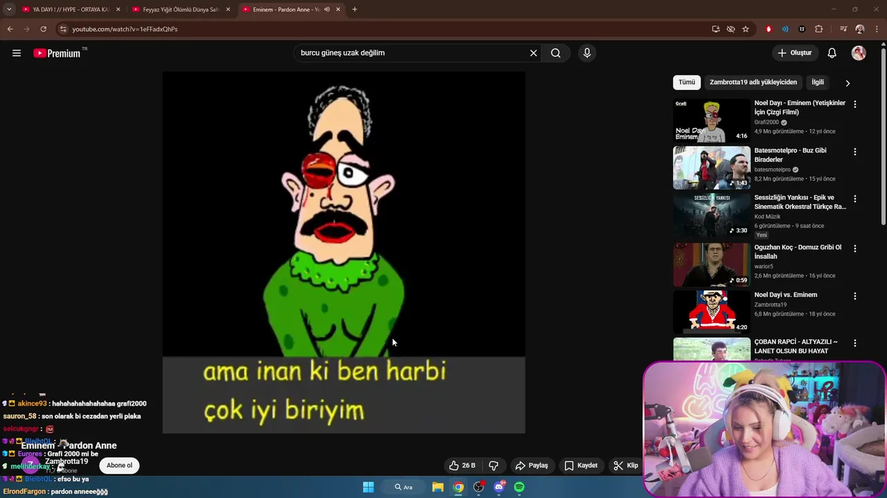Click the YouTube search input field
The image size is (887, 498).
pos(412,53)
